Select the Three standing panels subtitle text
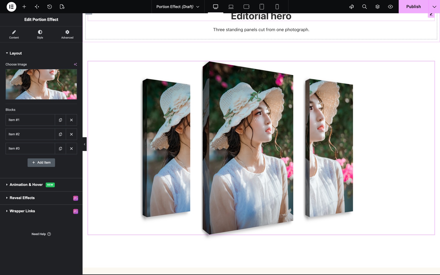The width and height of the screenshot is (440, 275). [261, 30]
